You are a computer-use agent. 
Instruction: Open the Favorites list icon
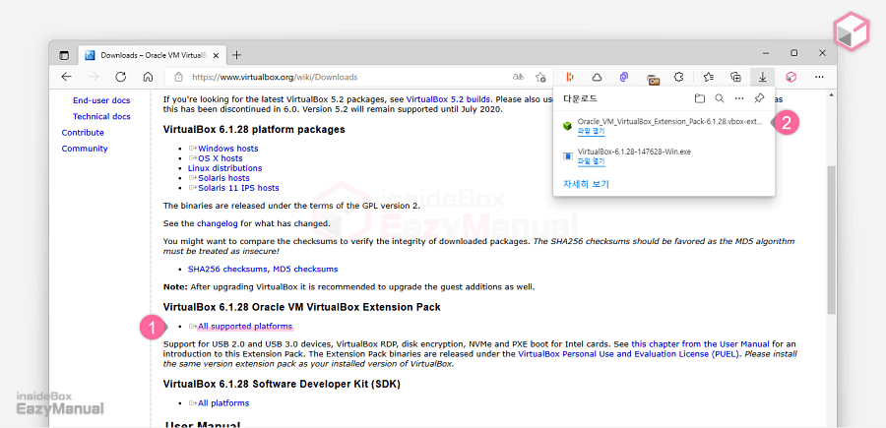point(709,77)
